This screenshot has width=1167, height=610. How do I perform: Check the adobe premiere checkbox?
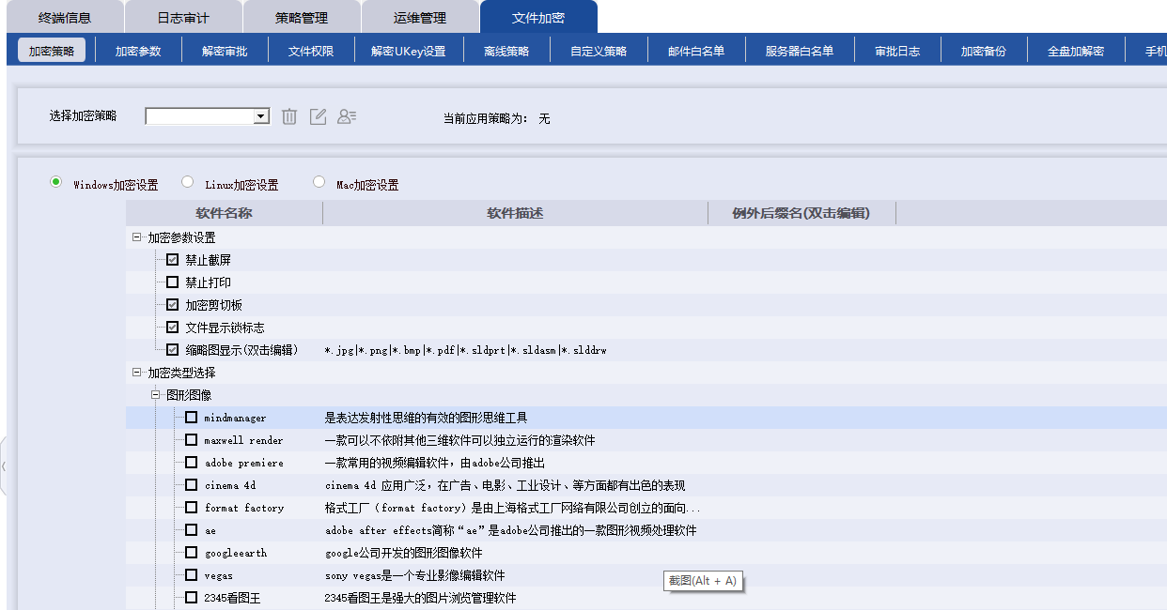(x=191, y=463)
